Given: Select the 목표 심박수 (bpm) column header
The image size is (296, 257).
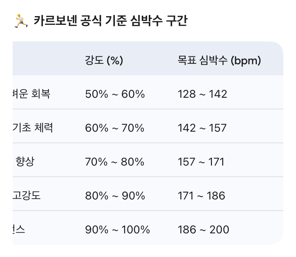Looking at the screenshot, I should click(219, 60).
